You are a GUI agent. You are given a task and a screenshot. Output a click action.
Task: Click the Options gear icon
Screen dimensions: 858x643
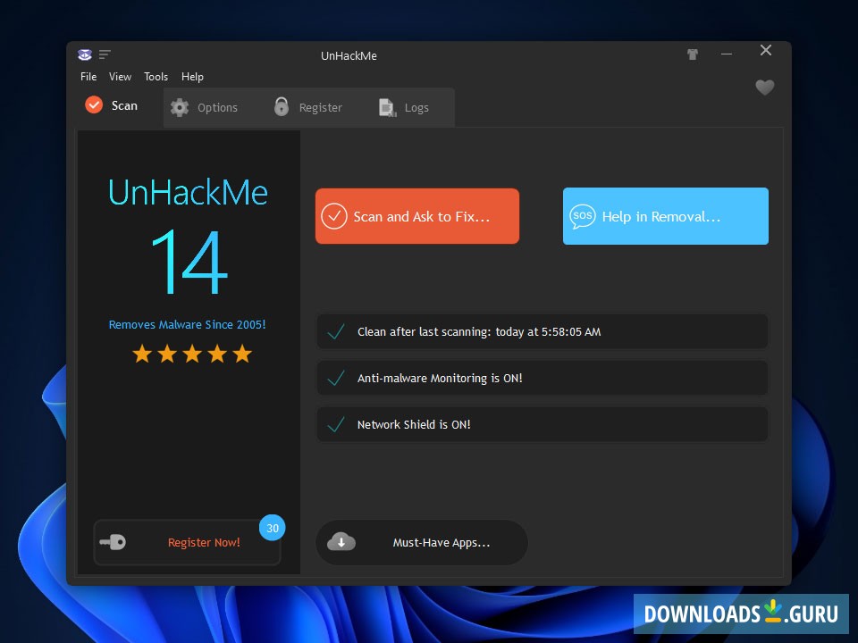[180, 108]
